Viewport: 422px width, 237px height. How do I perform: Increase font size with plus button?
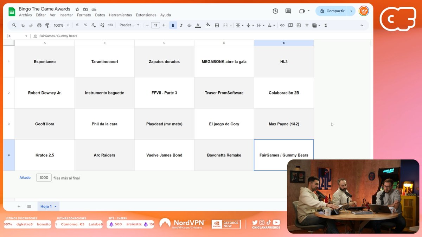[164, 25]
